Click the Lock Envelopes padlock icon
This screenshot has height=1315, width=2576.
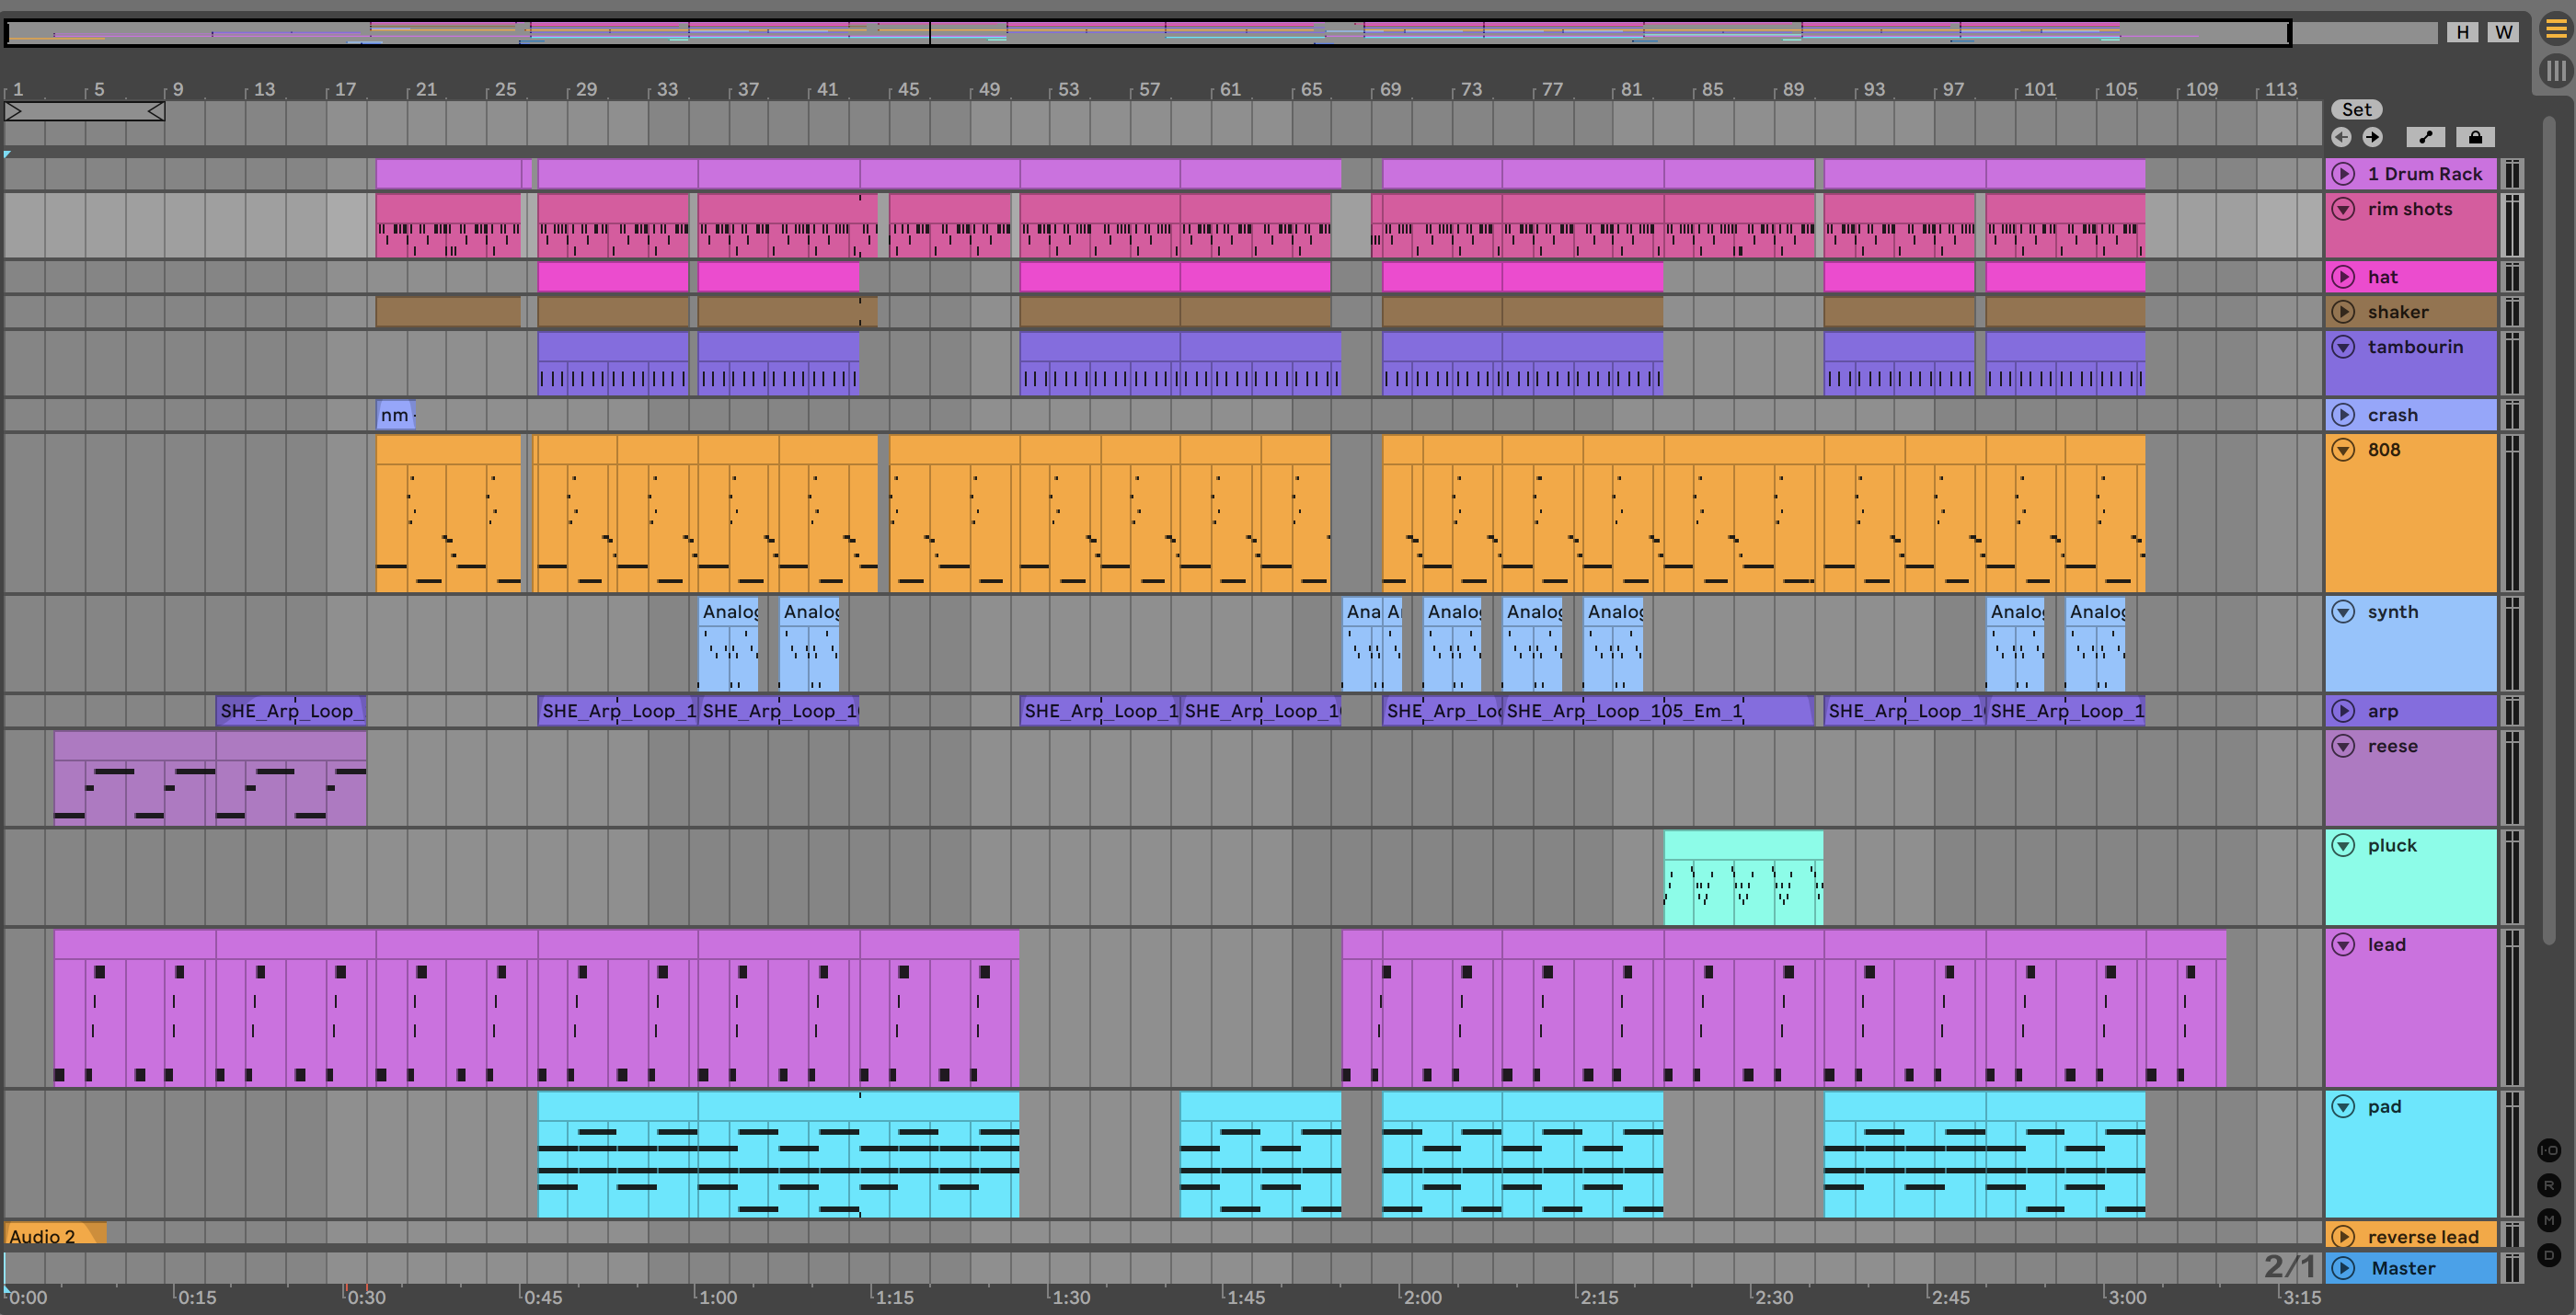[2475, 138]
